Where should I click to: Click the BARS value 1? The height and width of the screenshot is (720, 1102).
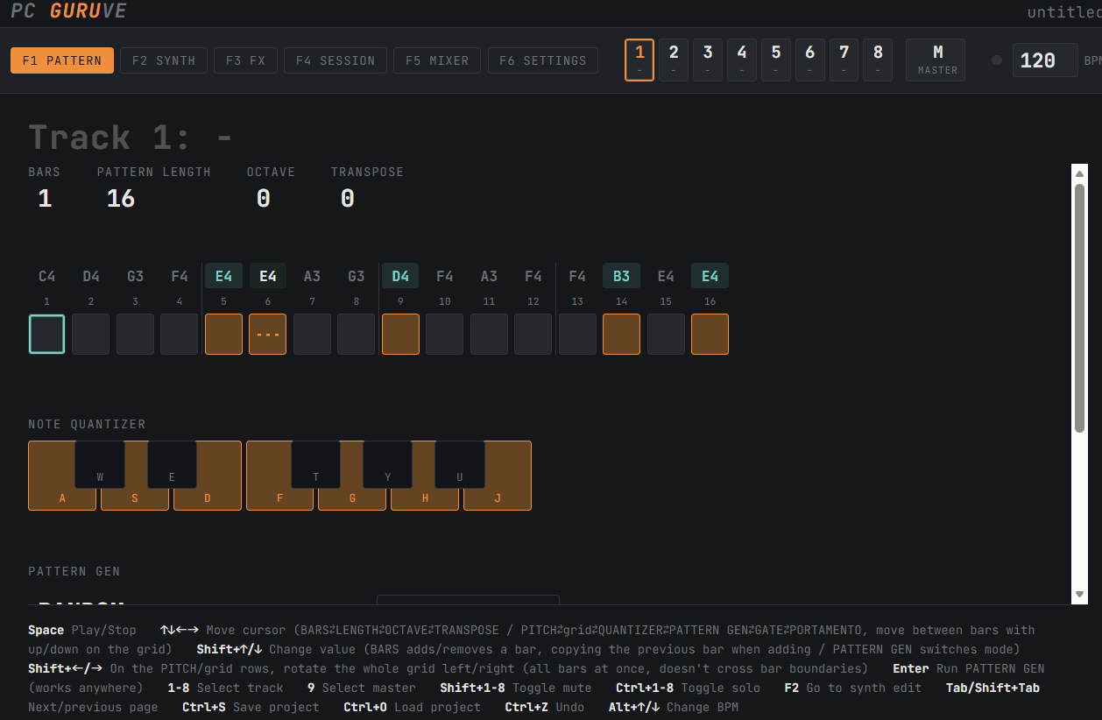pyautogui.click(x=45, y=199)
